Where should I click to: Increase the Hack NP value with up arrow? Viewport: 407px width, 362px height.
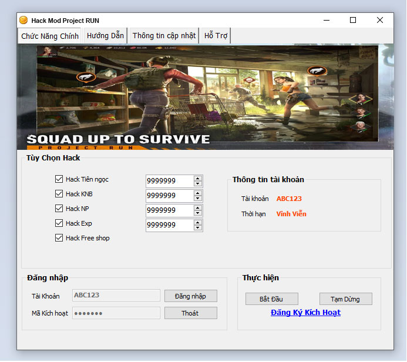pyautogui.click(x=198, y=208)
